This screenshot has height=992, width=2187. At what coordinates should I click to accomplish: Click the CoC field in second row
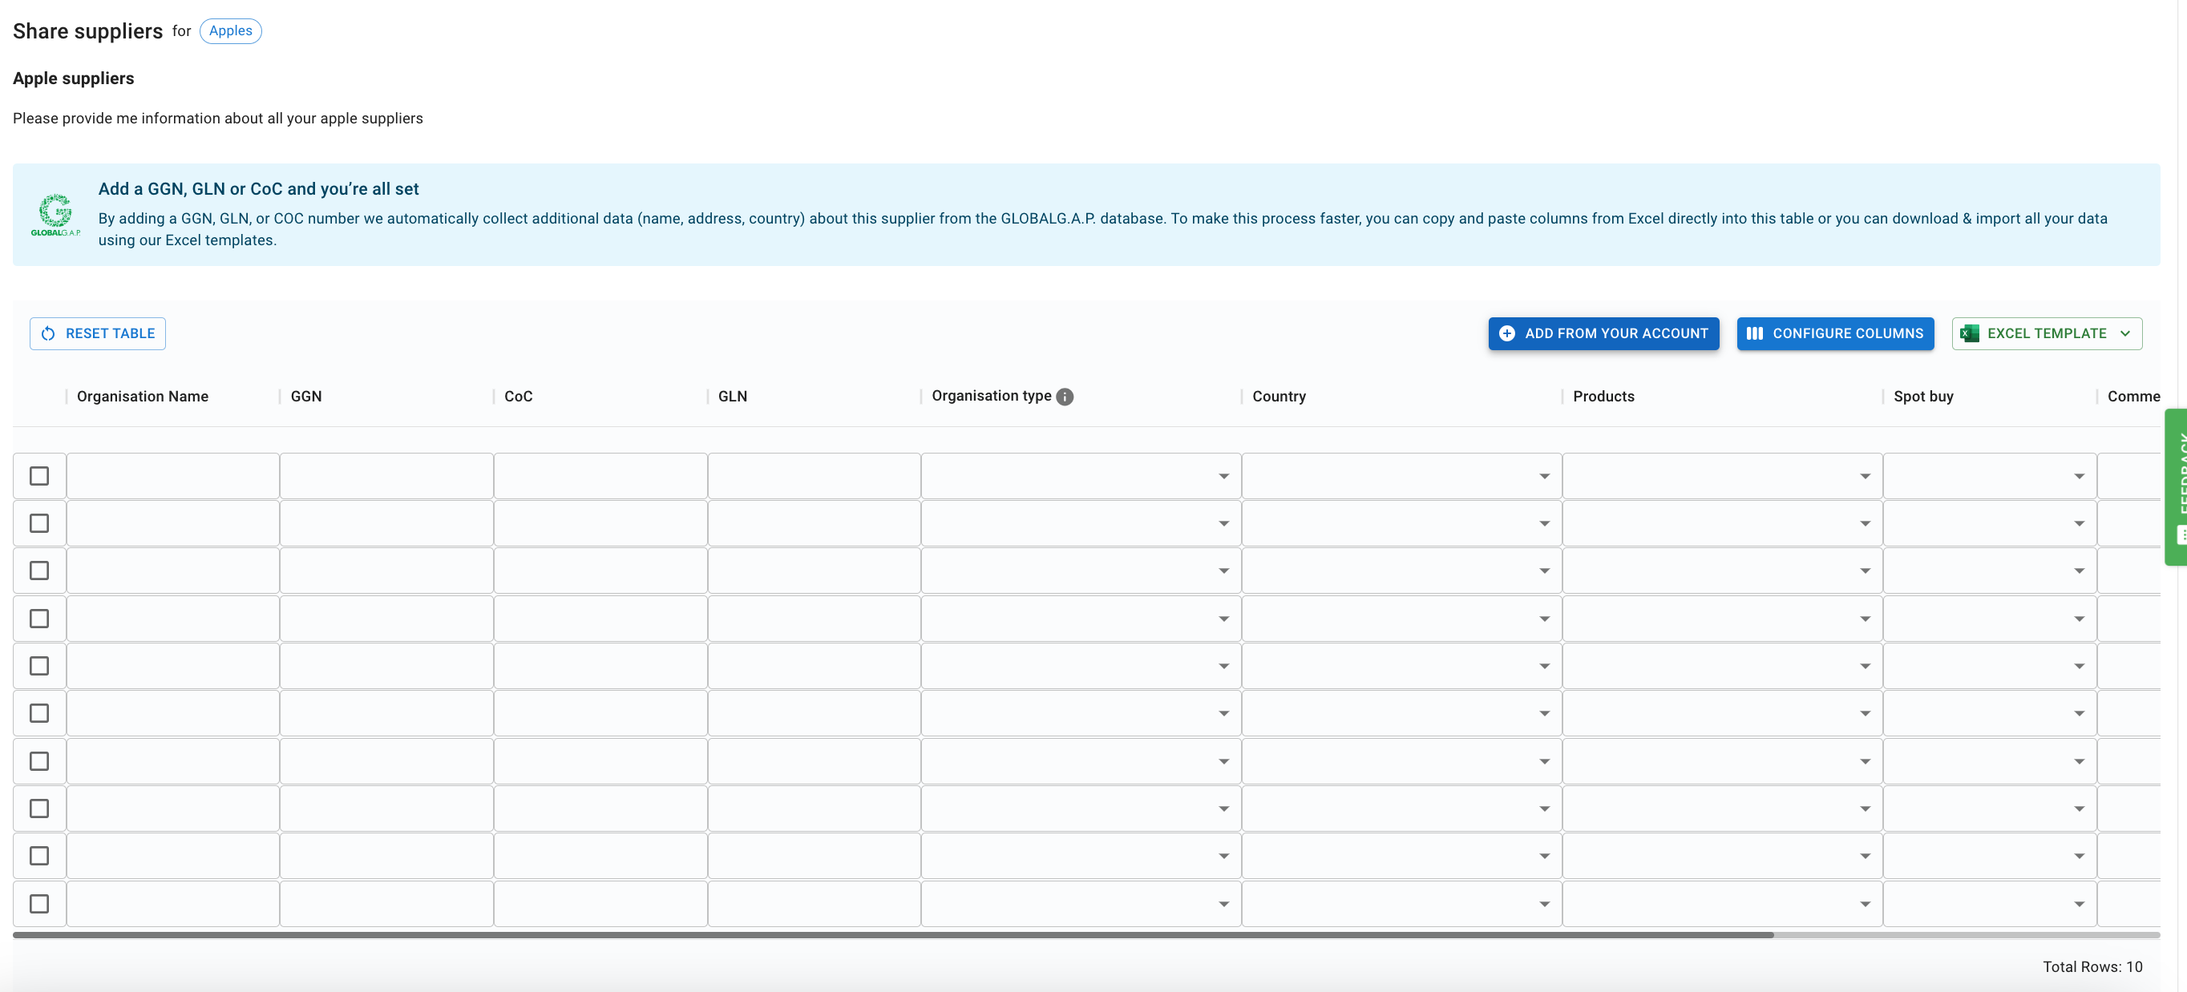tap(600, 523)
